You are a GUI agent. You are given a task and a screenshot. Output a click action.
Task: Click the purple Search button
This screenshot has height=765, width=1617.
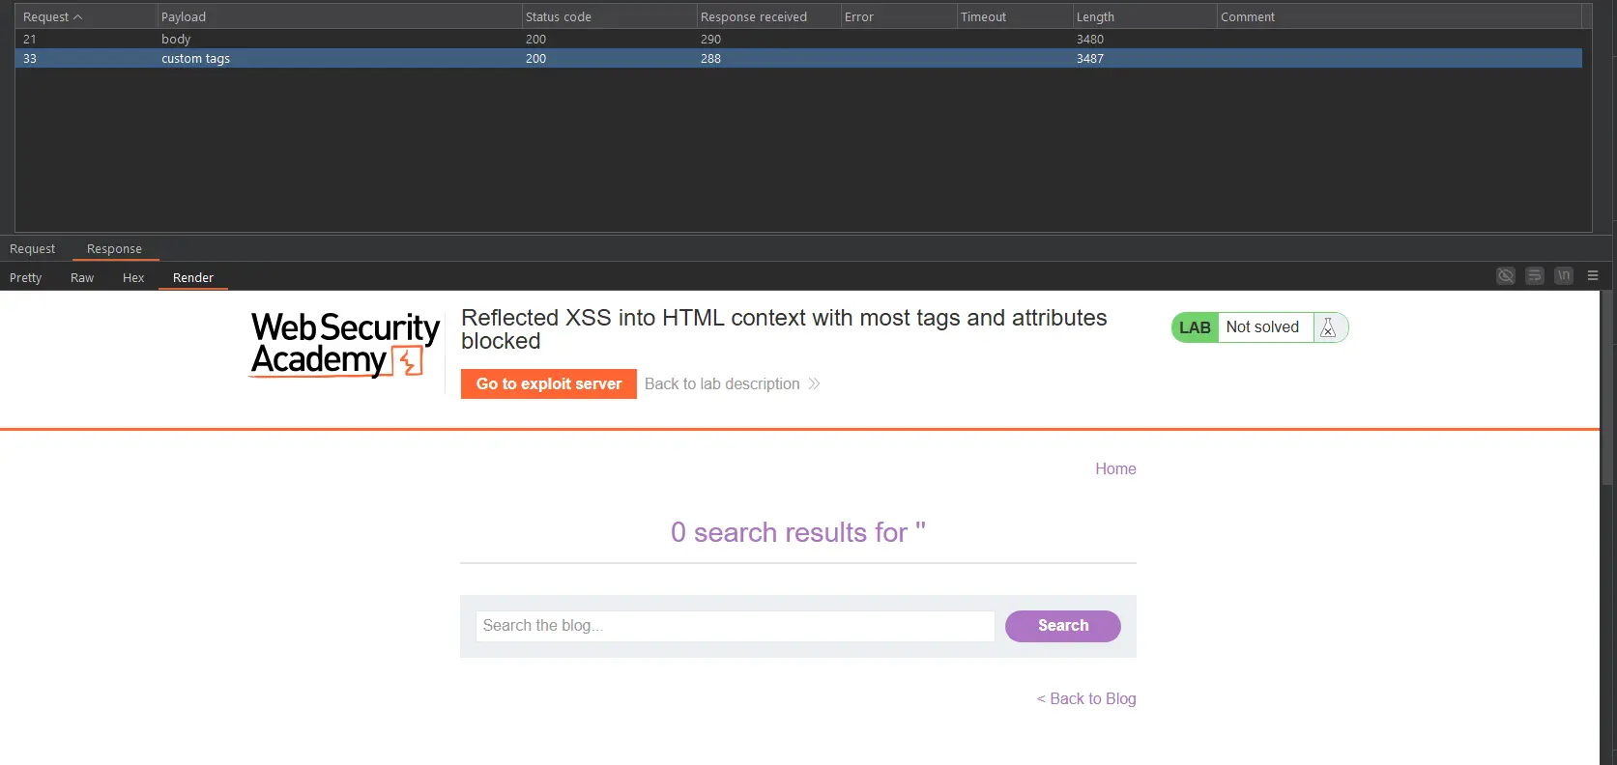pyautogui.click(x=1062, y=626)
